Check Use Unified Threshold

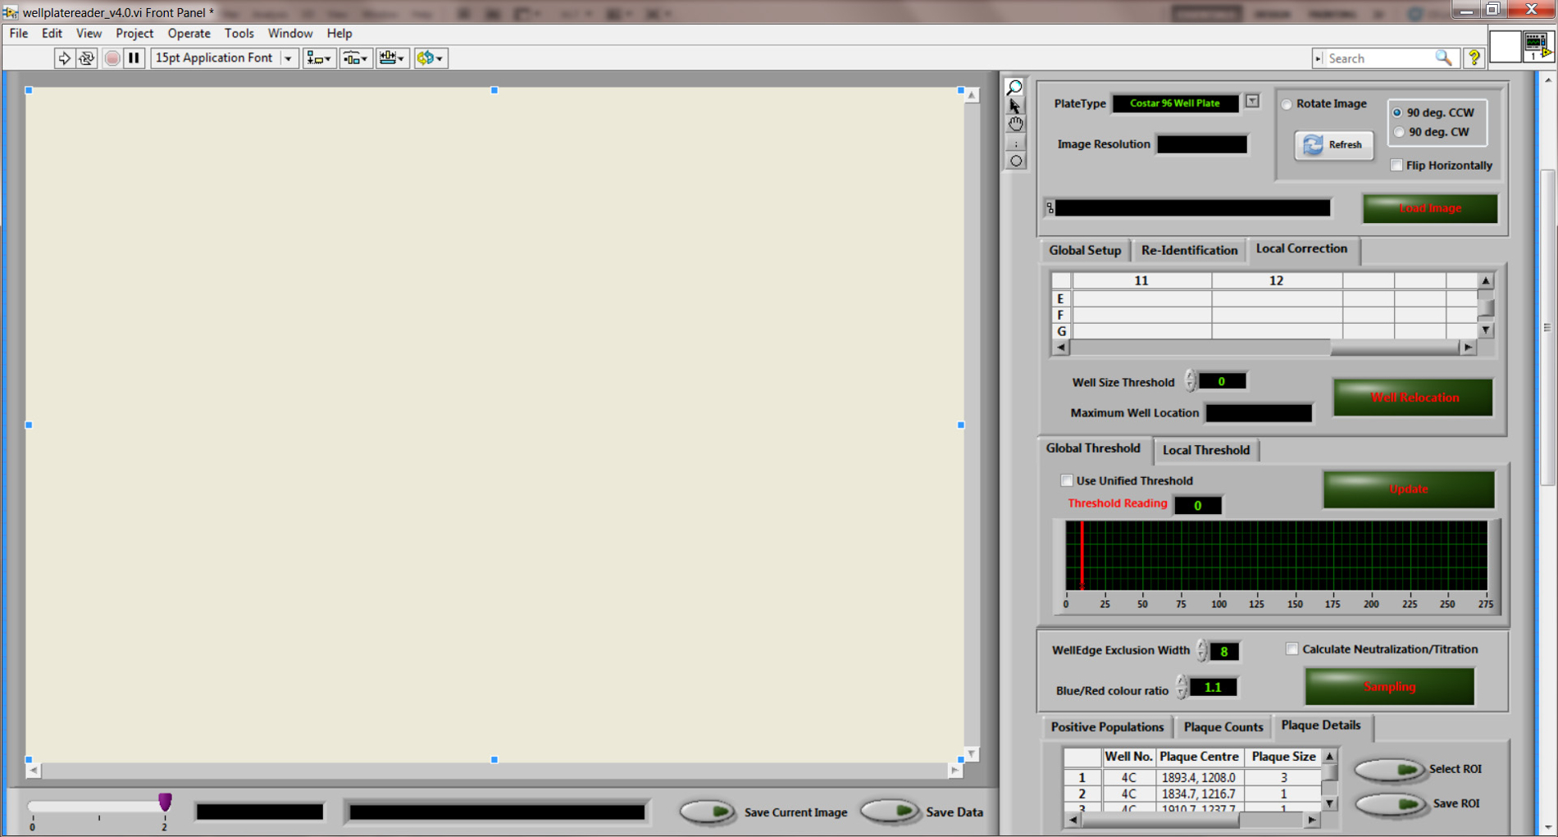tap(1067, 480)
